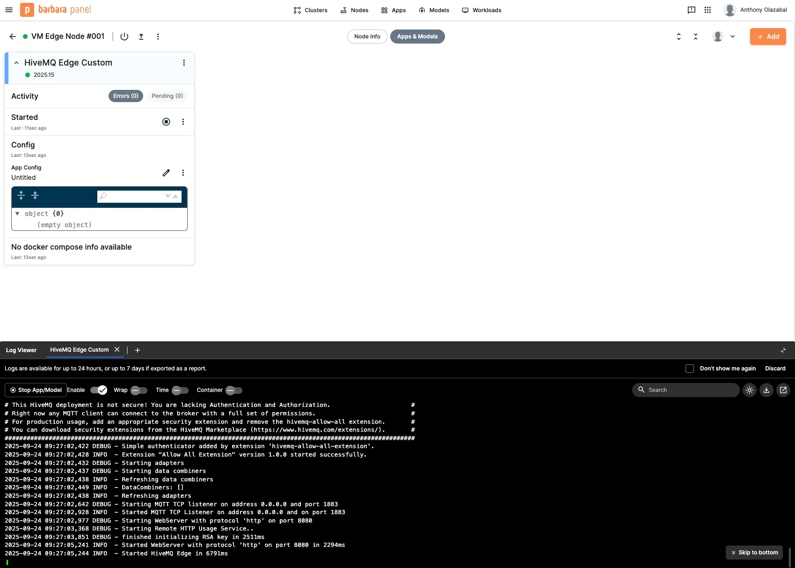Turn on the Wrap toggle
Viewport: 795px width, 568px height.
tap(139, 390)
